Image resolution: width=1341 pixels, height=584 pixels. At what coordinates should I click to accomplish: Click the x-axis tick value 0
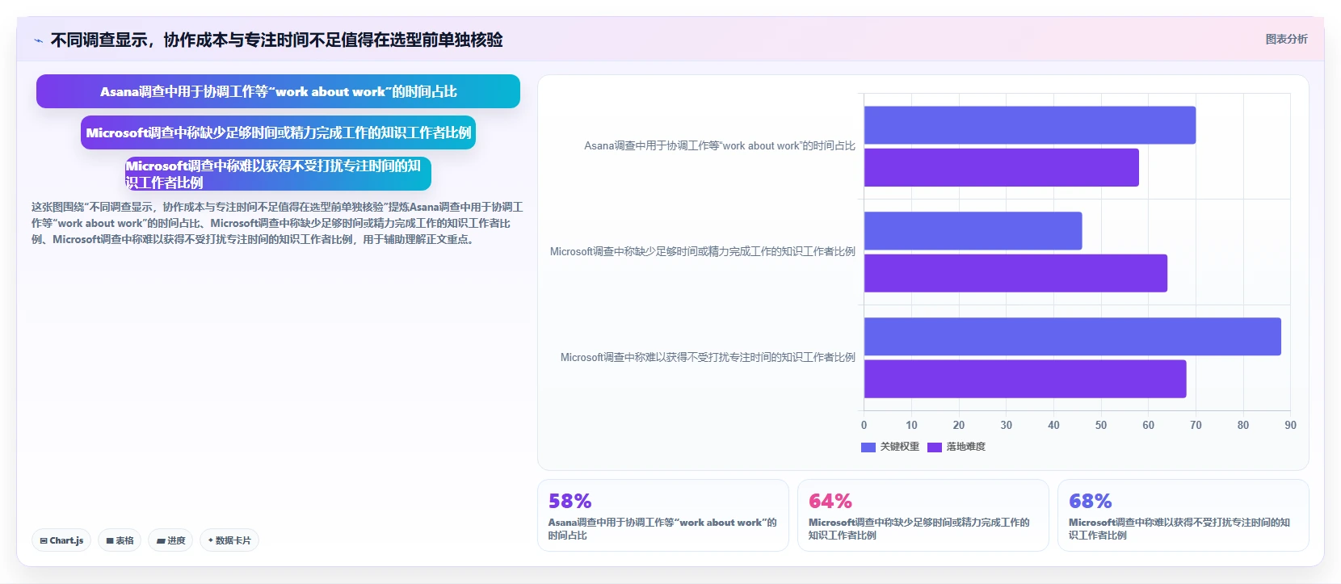click(x=864, y=425)
